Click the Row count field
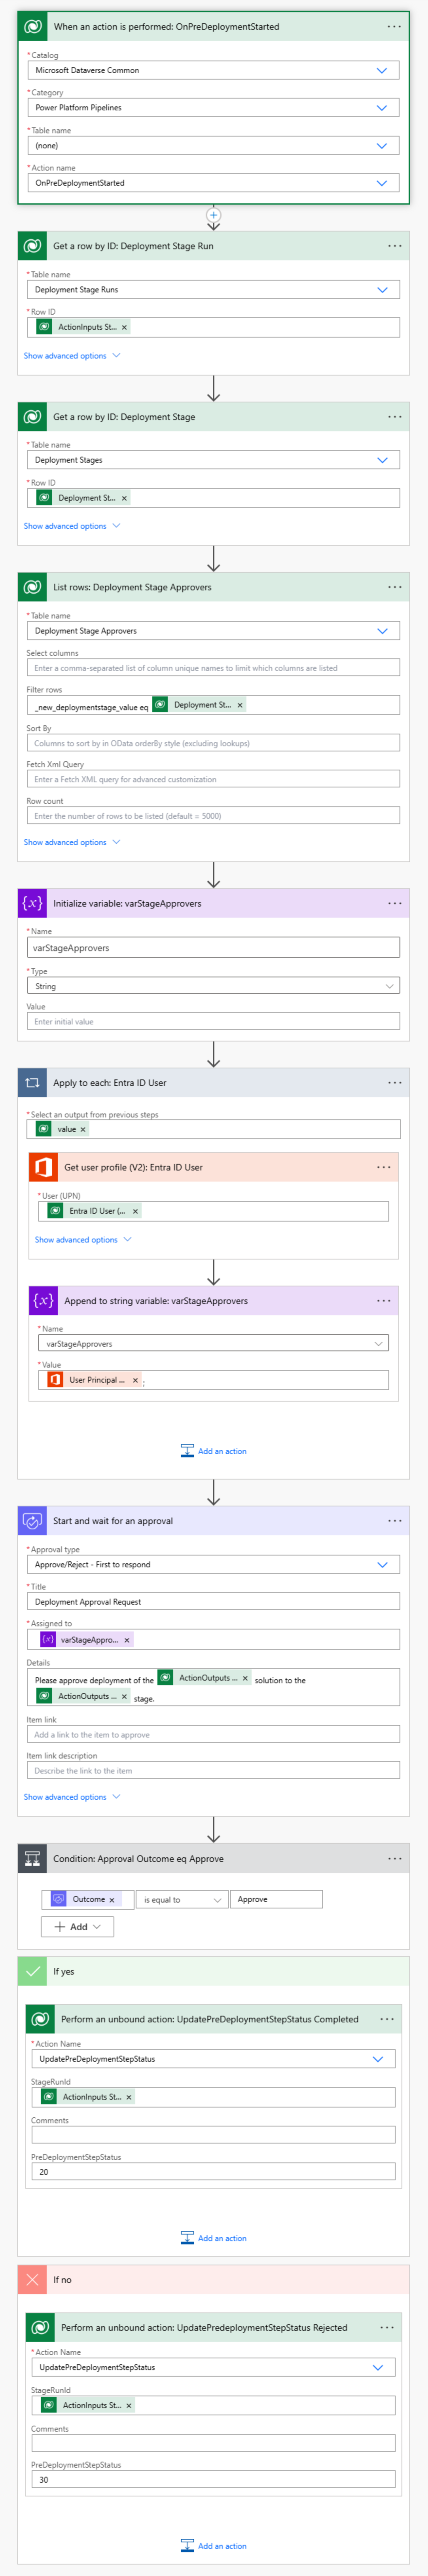The width and height of the screenshot is (428, 2576). [213, 816]
